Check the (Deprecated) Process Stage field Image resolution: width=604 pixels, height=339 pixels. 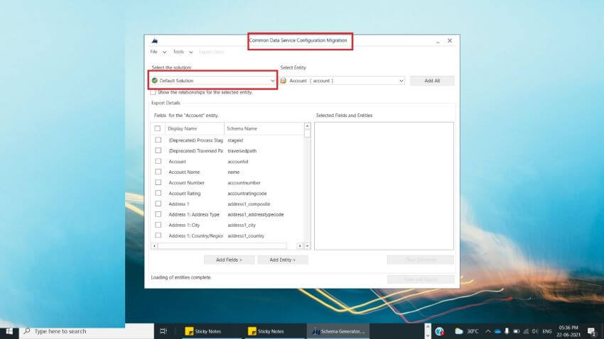[158, 140]
